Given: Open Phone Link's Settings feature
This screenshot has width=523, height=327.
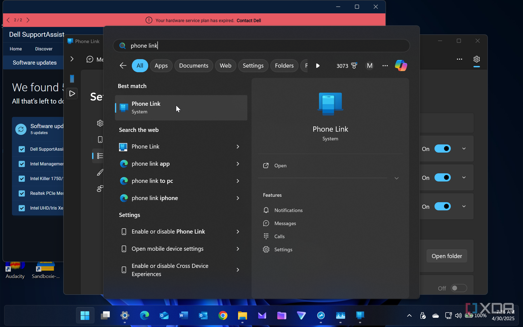Looking at the screenshot, I should [283, 249].
